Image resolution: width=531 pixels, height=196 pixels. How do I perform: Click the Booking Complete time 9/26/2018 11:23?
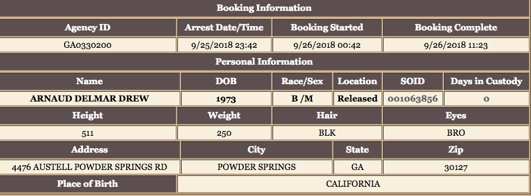[x=456, y=45]
